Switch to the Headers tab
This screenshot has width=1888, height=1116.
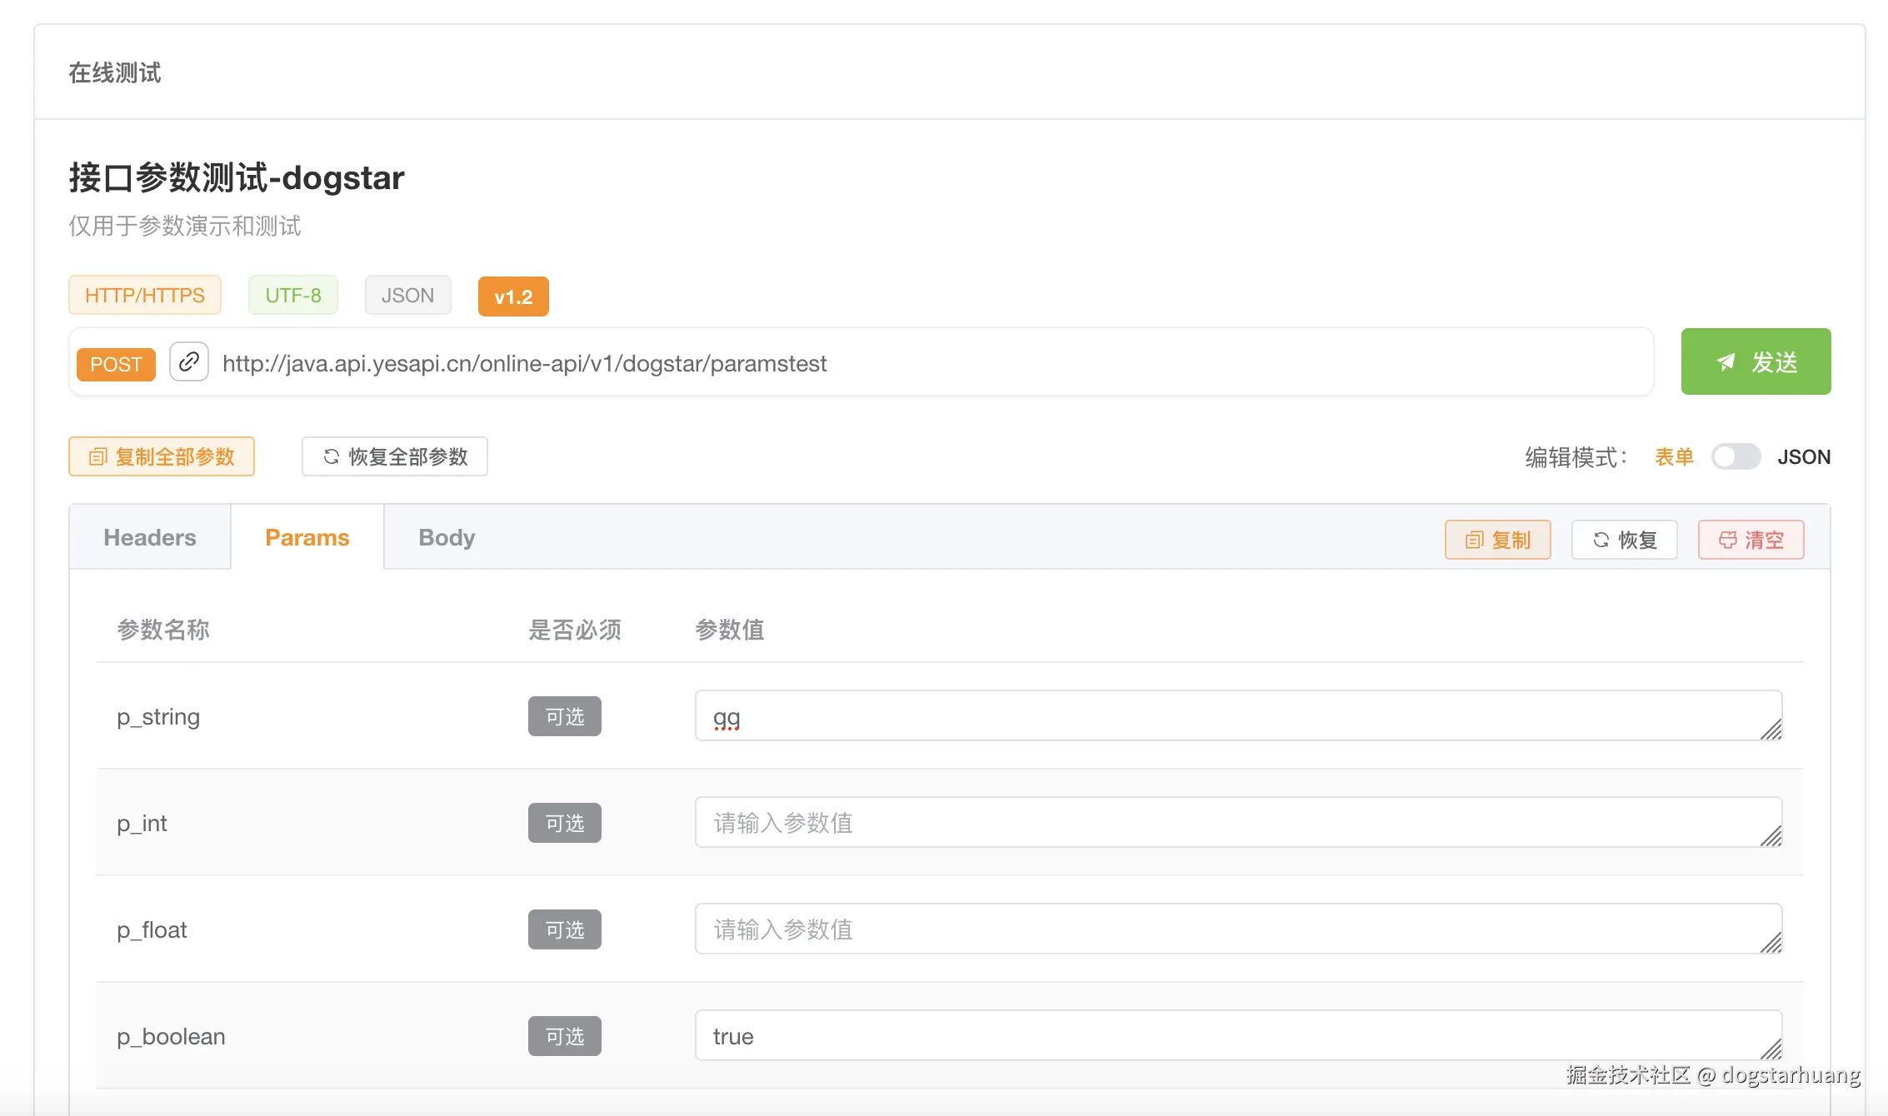coord(150,537)
